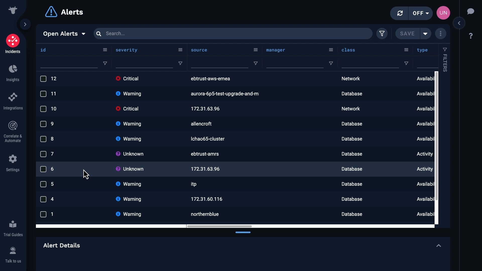Collapse the Alert Details panel chevron
Viewport: 482px width, 271px height.
pos(439,246)
